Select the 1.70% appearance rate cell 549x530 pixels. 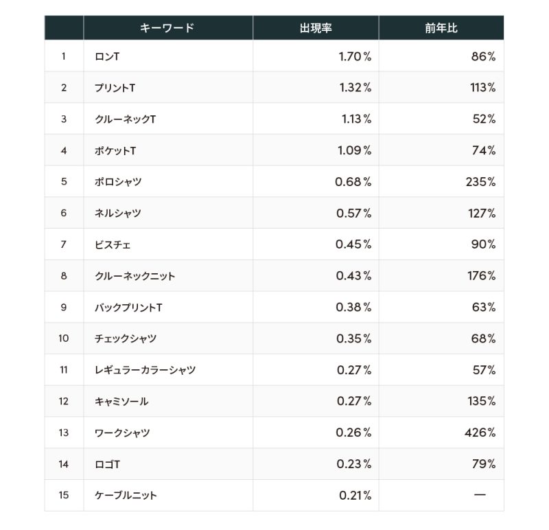coord(355,56)
